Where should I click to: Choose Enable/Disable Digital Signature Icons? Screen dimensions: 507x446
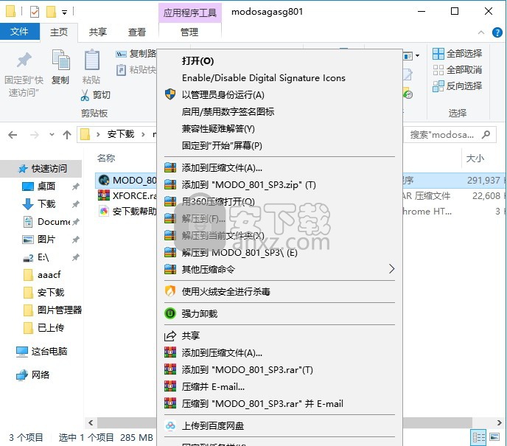click(280, 78)
